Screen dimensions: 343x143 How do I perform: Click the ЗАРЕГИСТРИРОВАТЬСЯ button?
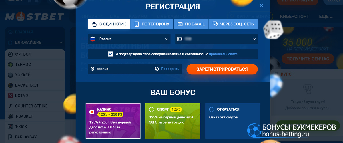tap(222, 69)
